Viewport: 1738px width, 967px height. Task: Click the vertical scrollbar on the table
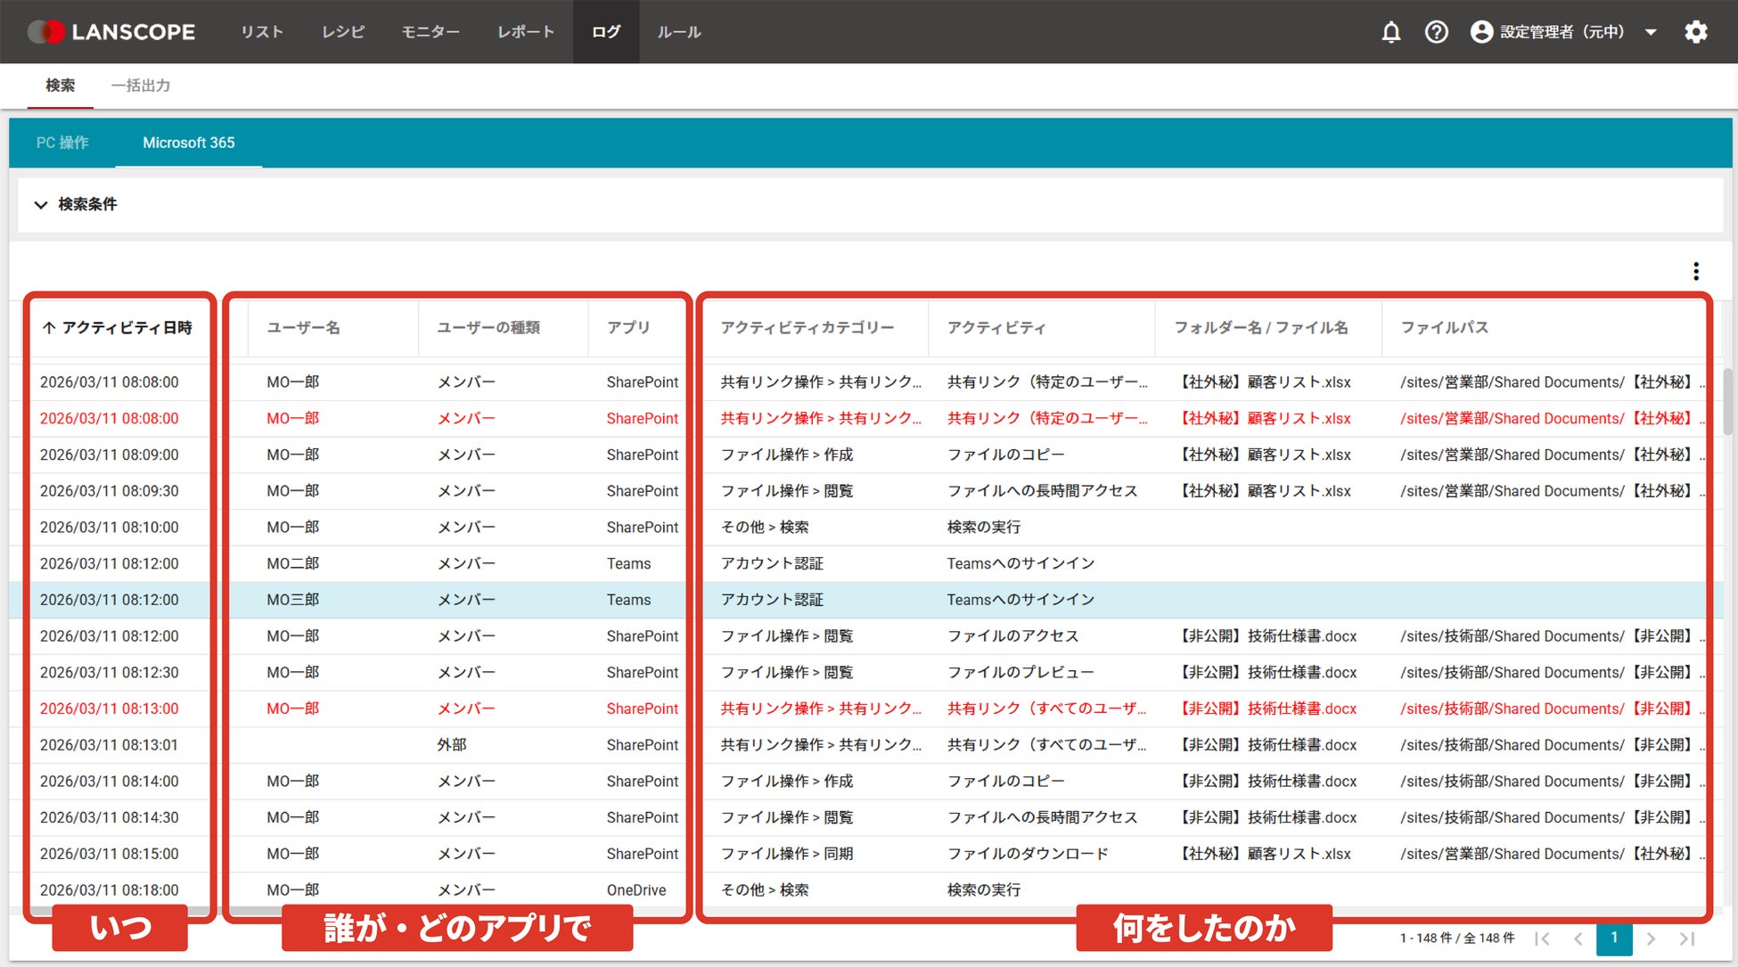coord(1728,401)
